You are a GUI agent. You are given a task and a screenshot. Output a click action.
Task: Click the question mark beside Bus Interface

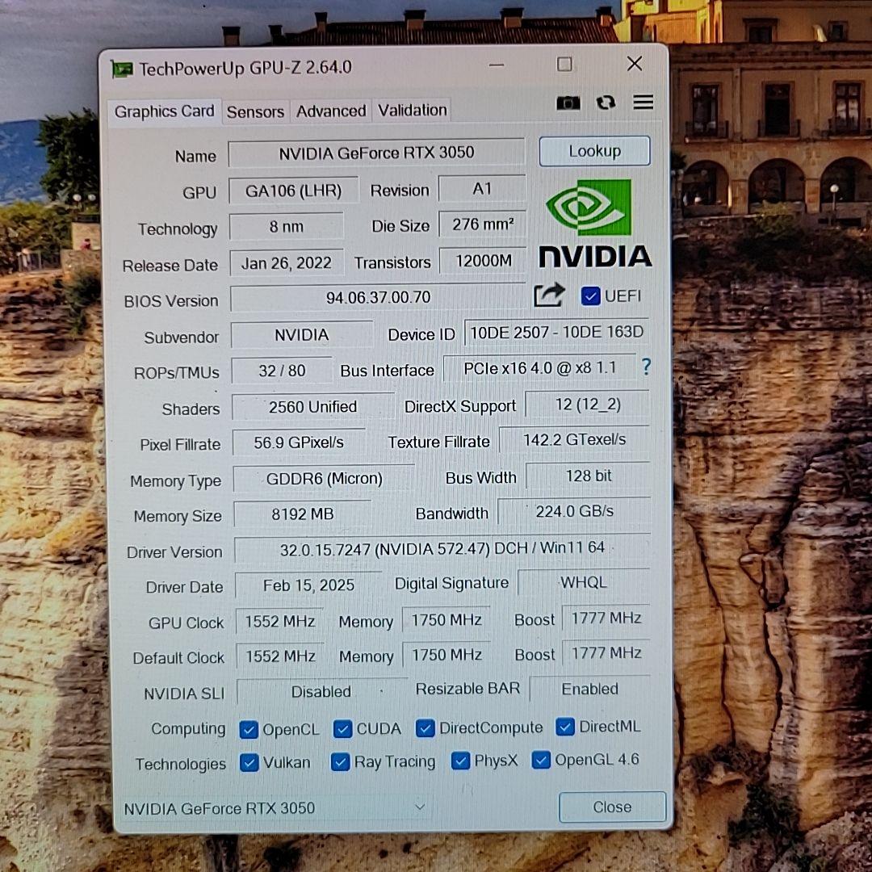click(x=646, y=367)
